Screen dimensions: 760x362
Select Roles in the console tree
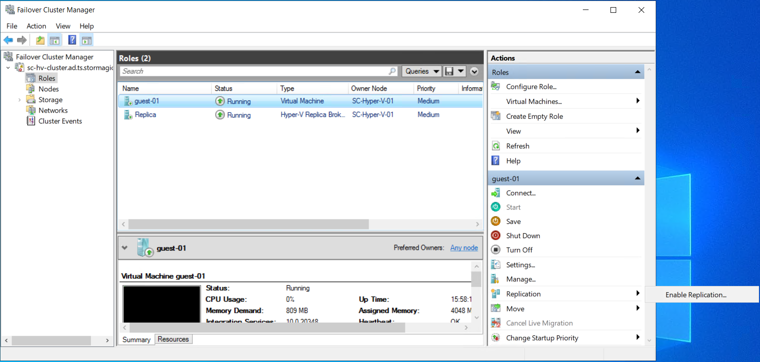point(47,78)
